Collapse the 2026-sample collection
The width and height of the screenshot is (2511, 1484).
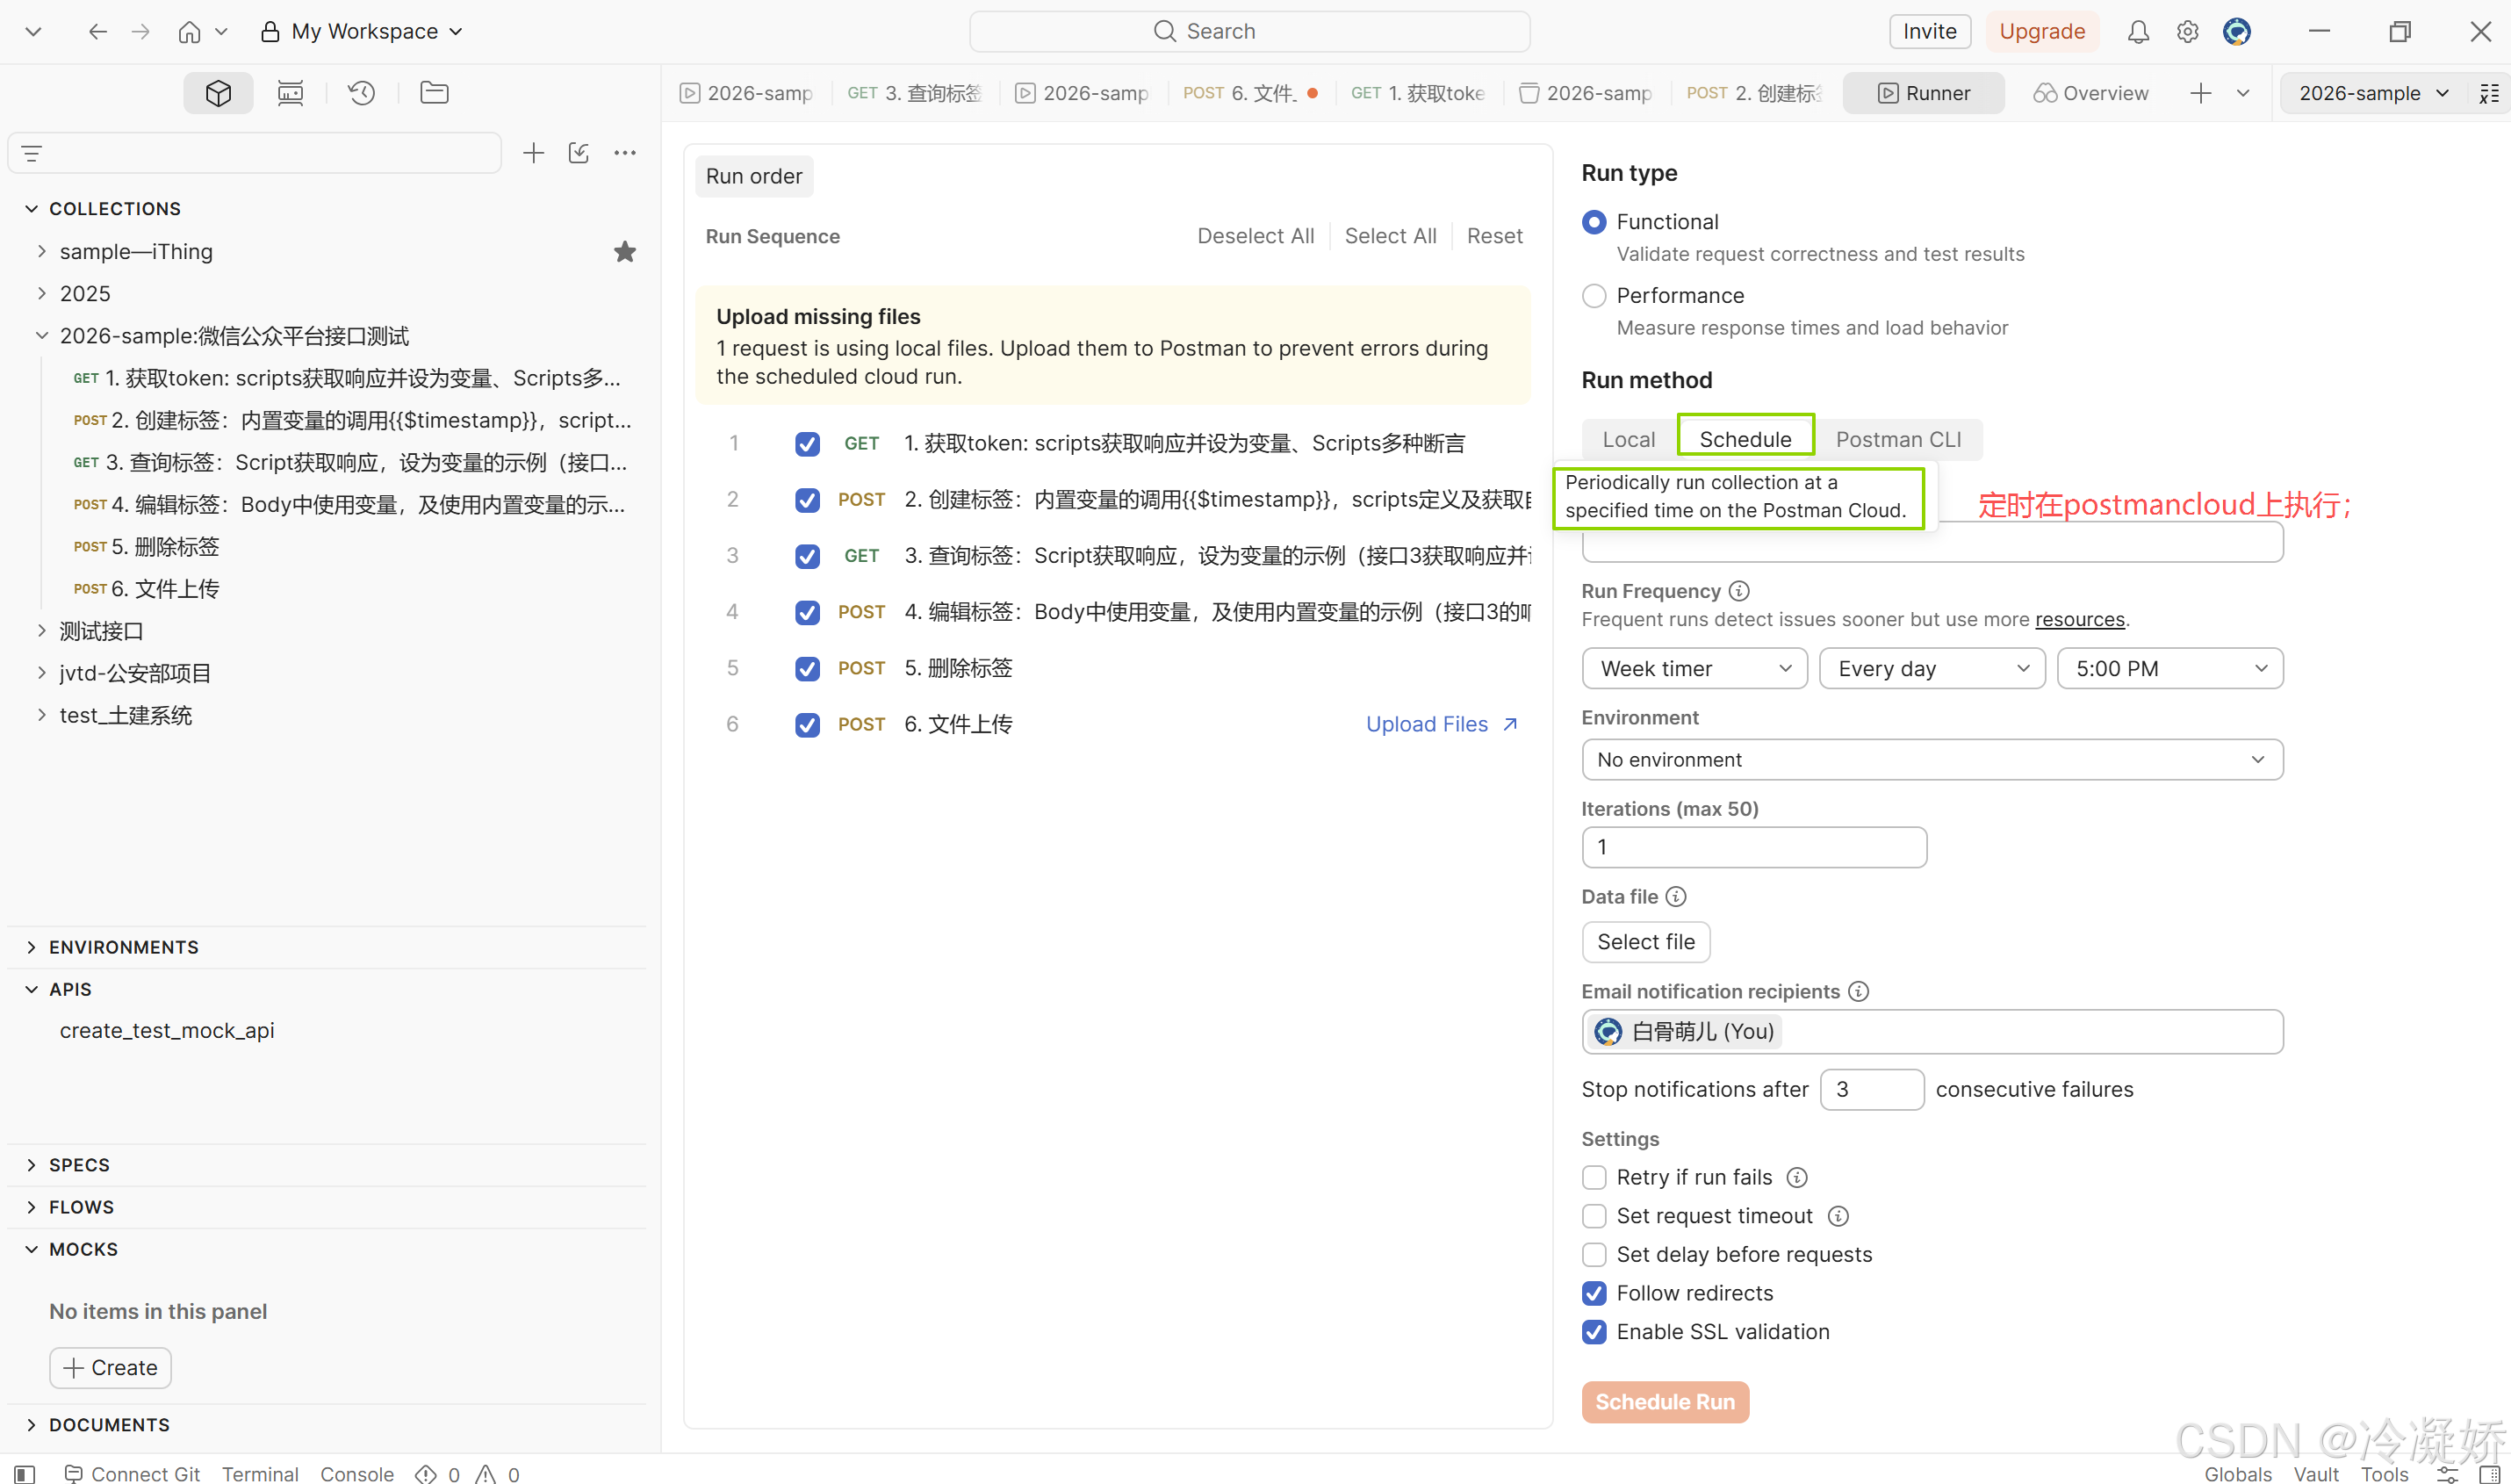[41, 336]
